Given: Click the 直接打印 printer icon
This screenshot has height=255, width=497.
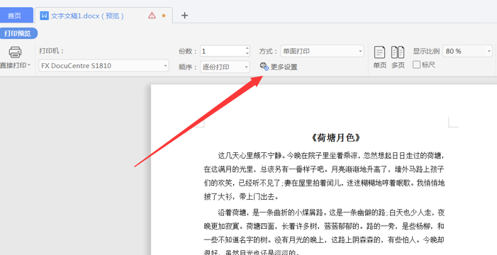Looking at the screenshot, I should pos(15,52).
